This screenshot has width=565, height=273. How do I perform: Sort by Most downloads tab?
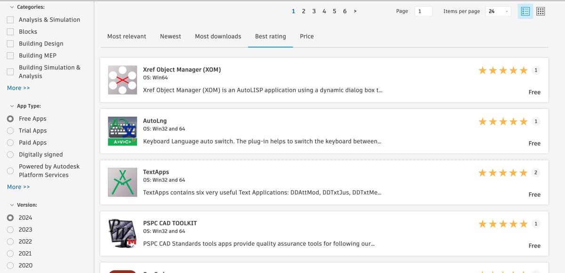coord(218,36)
